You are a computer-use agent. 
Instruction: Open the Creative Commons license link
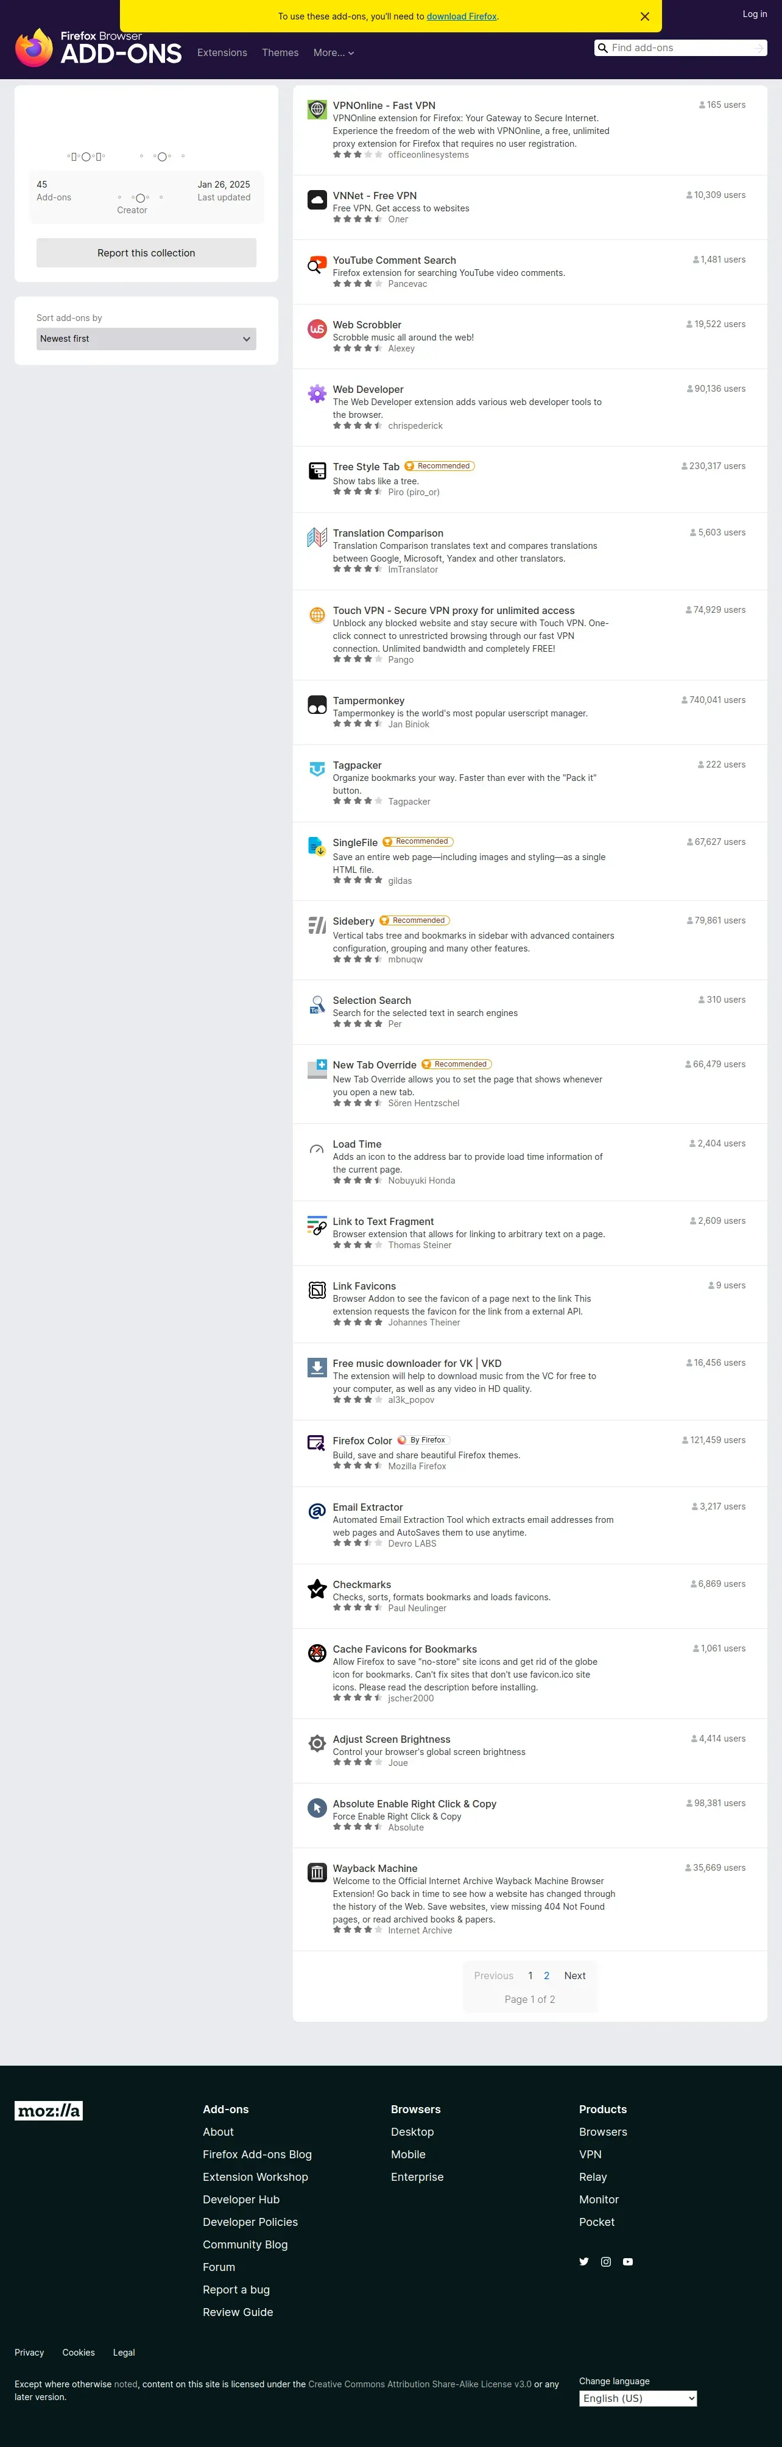pos(420,2384)
